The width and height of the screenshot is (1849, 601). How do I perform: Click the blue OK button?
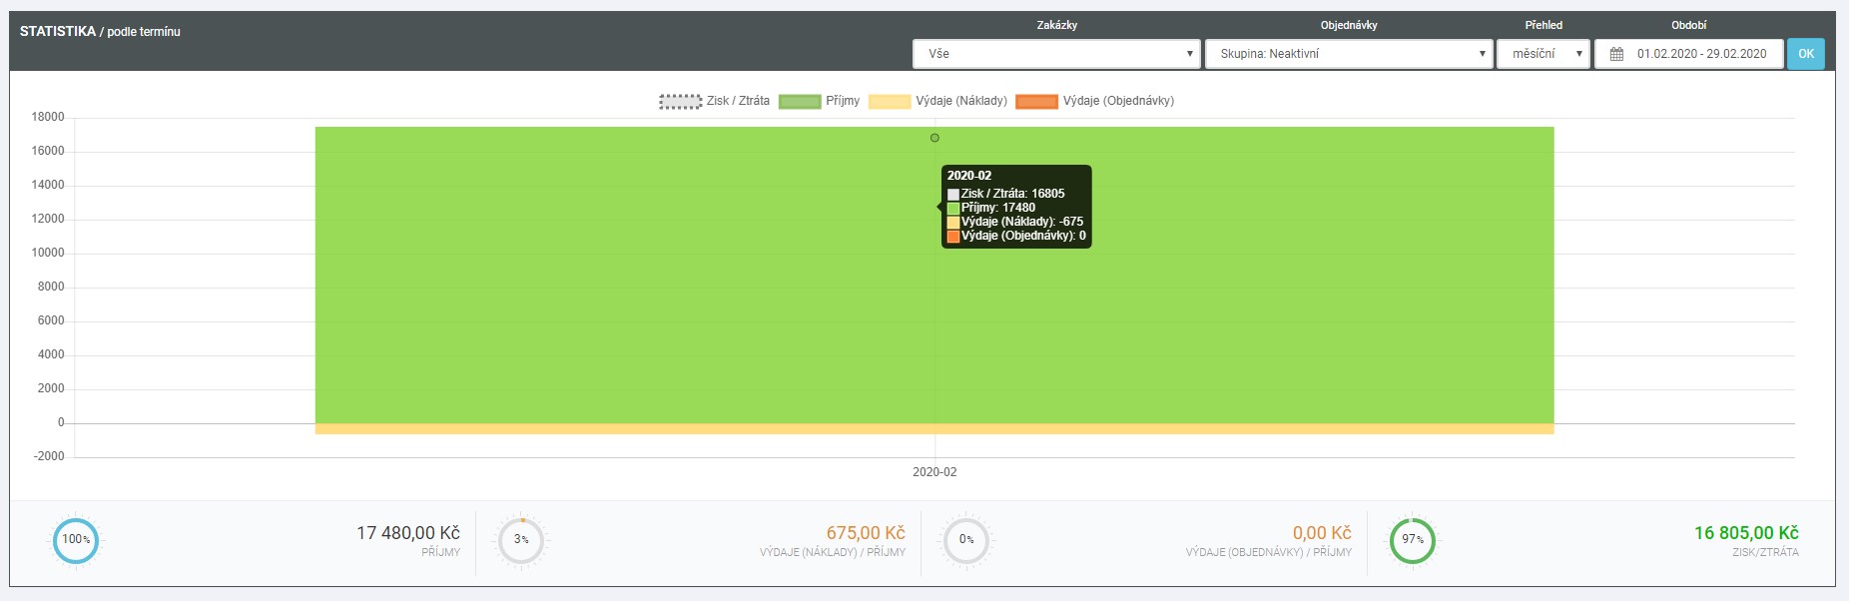point(1805,54)
